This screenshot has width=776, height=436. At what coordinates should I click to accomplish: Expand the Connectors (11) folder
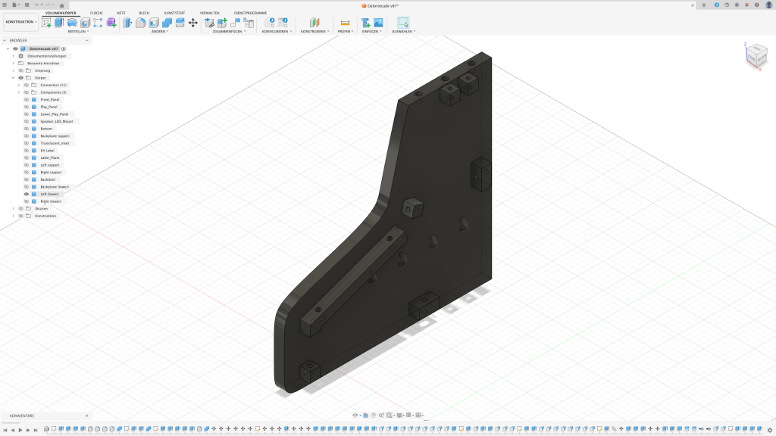(19, 86)
